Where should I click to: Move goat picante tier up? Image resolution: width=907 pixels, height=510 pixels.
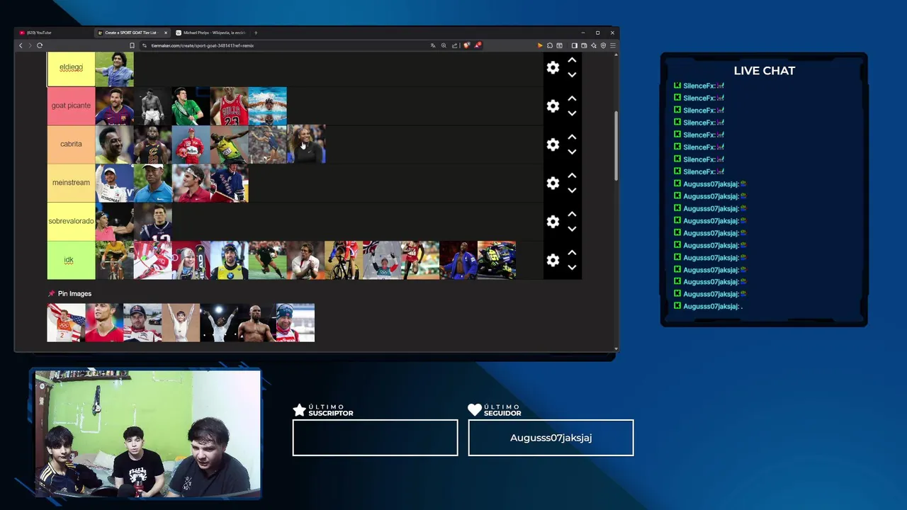[572, 98]
